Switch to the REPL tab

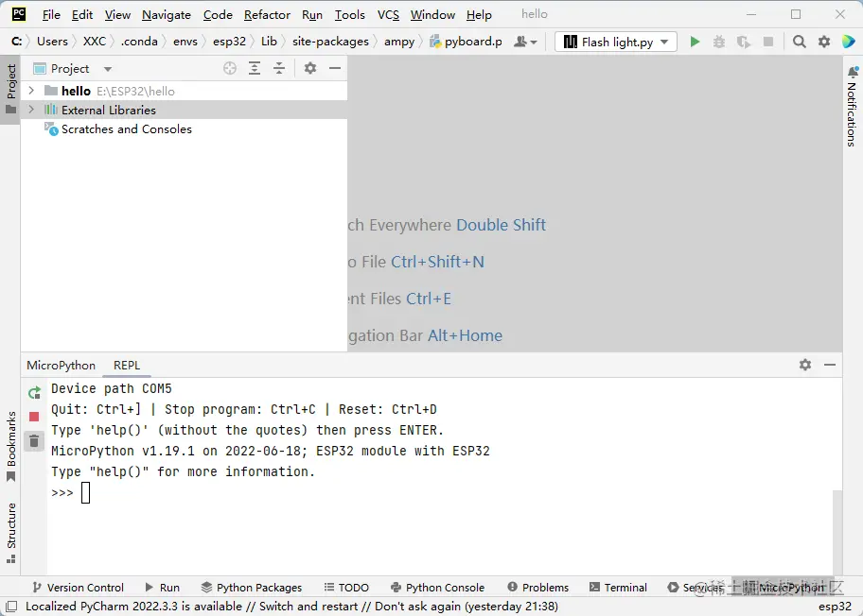pyautogui.click(x=127, y=366)
